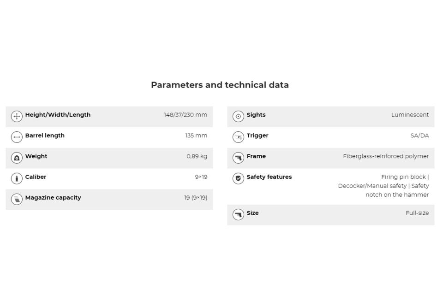
Task: Click the Caliber bullet icon
Action: pos(17,178)
